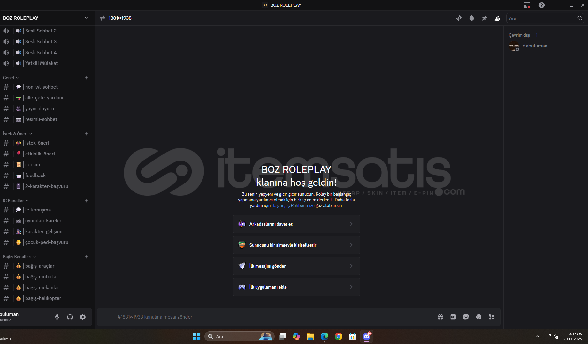Open the Help question mark icon

click(x=542, y=5)
